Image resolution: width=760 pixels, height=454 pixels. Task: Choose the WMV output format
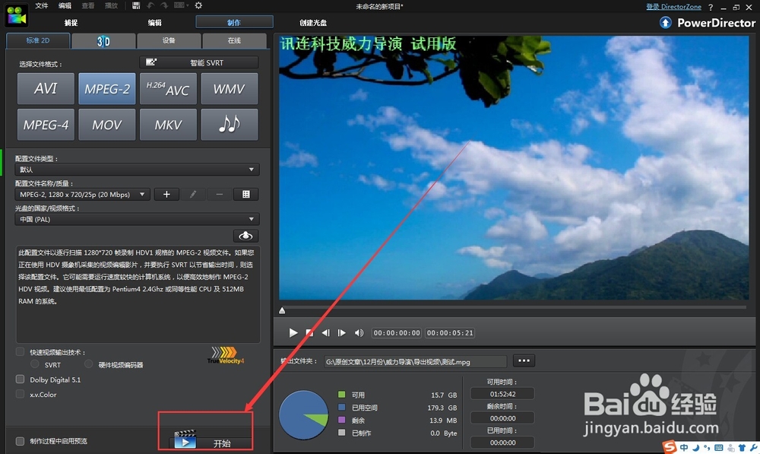pyautogui.click(x=230, y=89)
